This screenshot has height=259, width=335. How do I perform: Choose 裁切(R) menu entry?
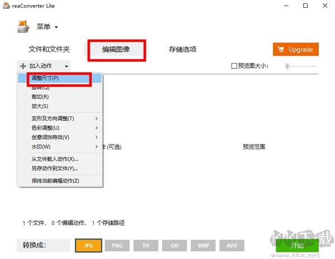click(x=60, y=97)
